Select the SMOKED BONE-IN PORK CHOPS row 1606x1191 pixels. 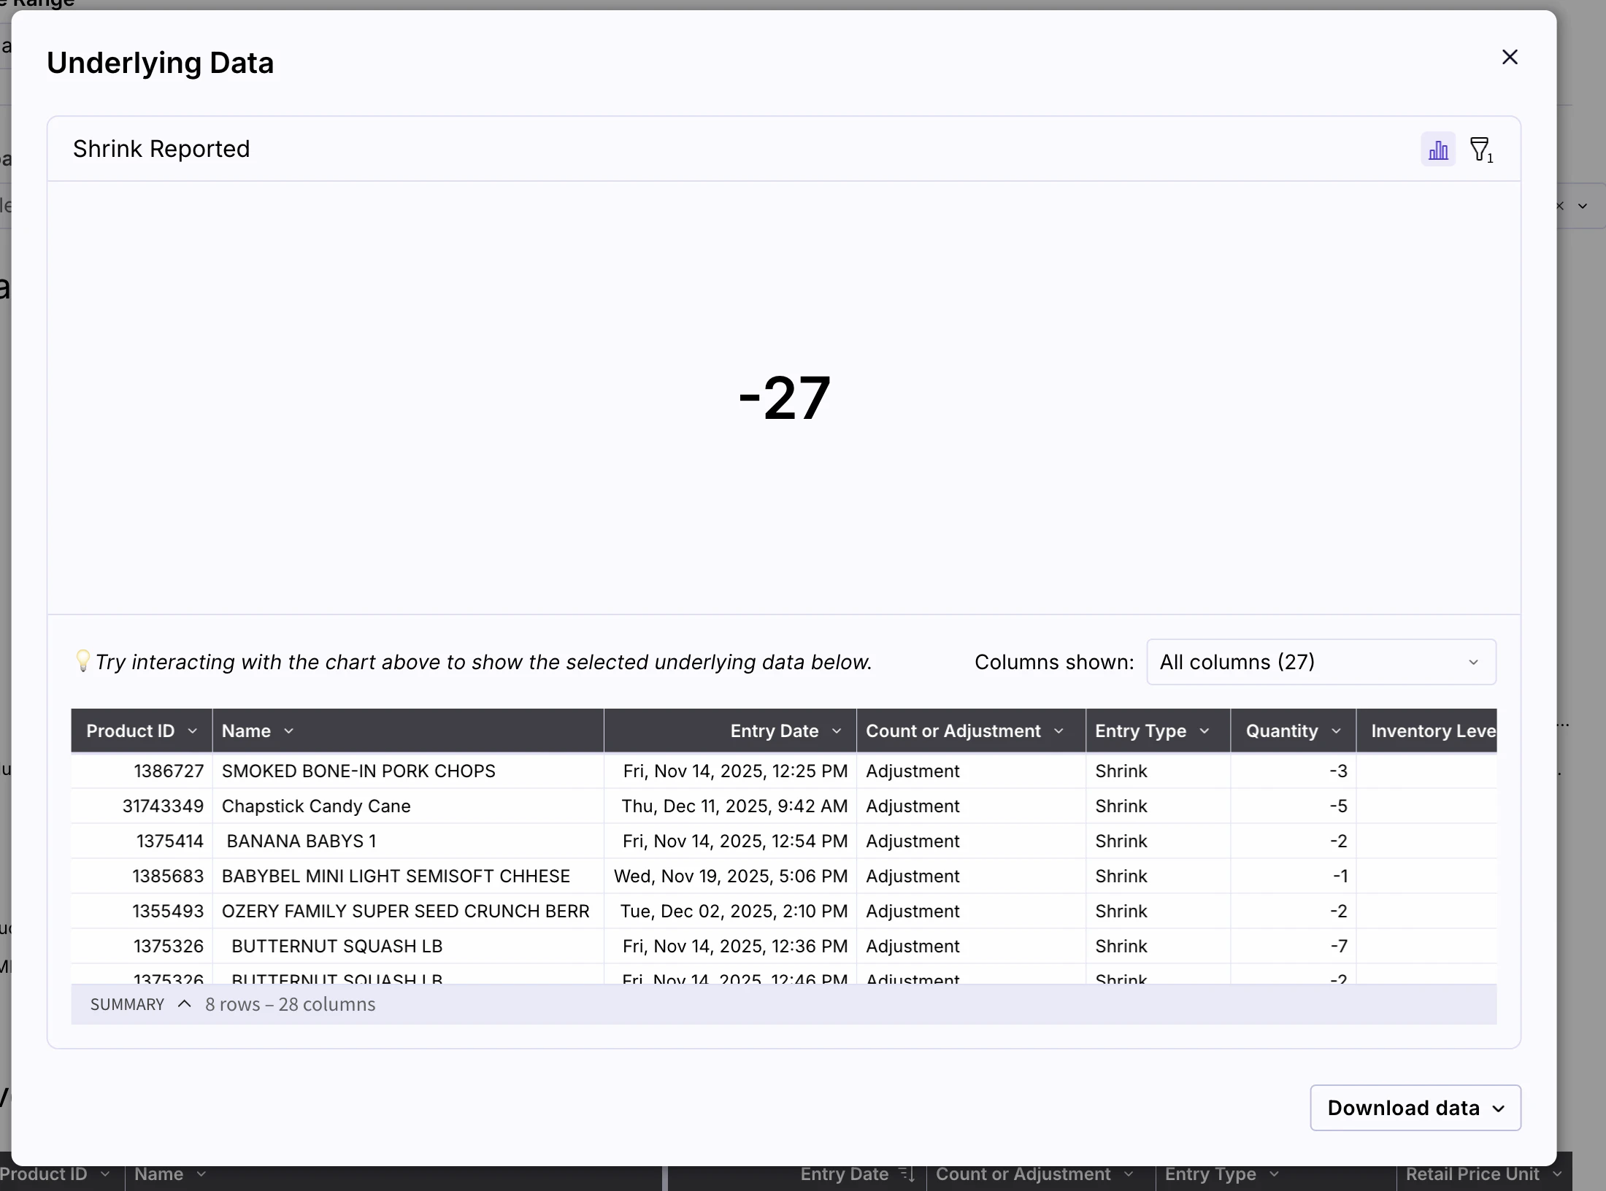tap(358, 771)
